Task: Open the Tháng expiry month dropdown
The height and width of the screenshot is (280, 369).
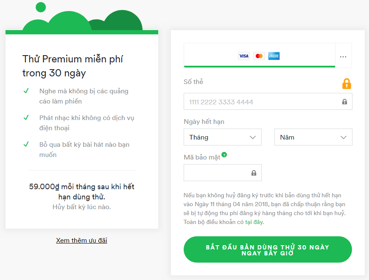Action: click(222, 137)
